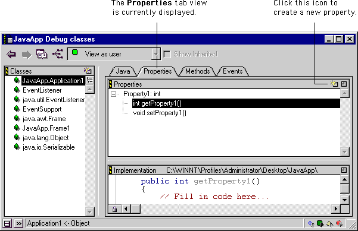The image size is (358, 231).
Task: Switch to the Java tab
Action: tap(123, 71)
